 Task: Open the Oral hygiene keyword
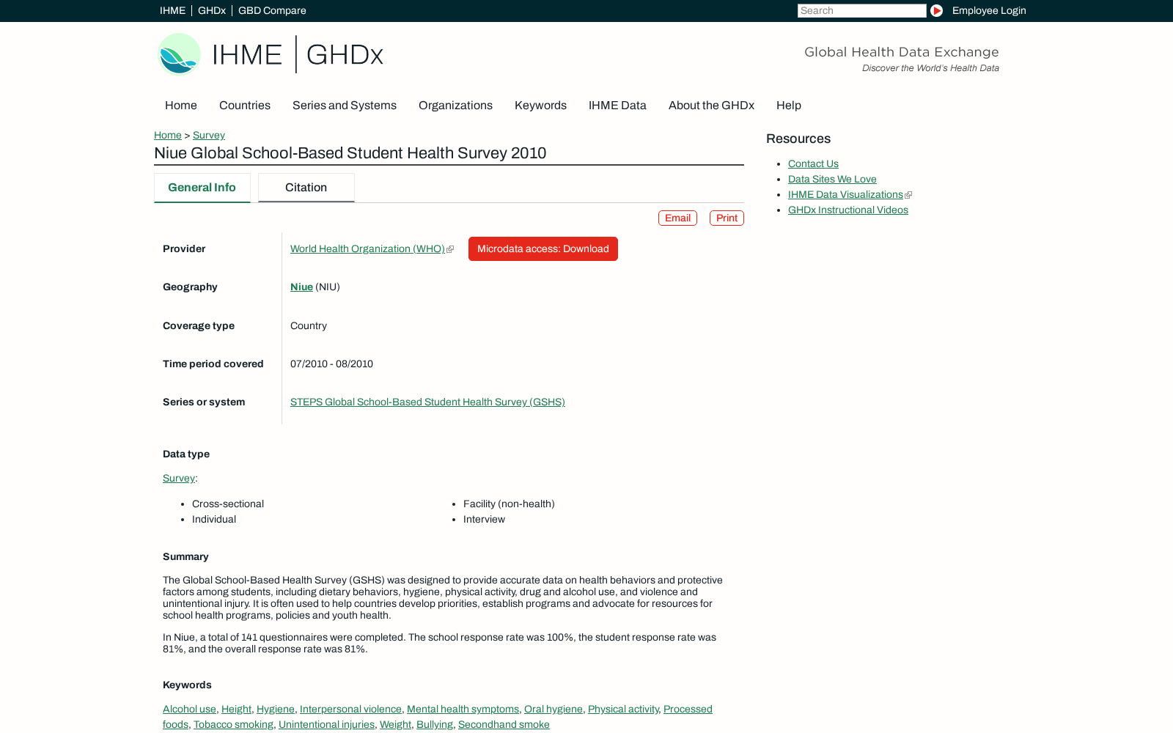(554, 710)
